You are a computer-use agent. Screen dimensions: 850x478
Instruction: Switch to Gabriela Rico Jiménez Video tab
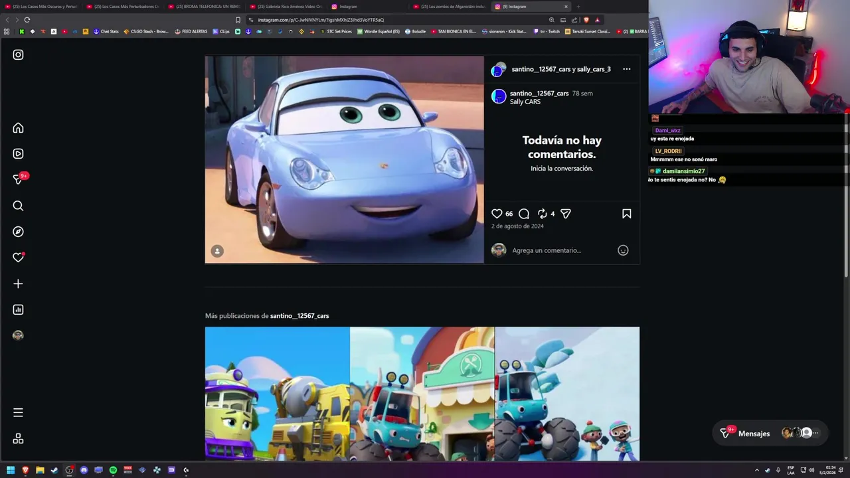tap(286, 7)
